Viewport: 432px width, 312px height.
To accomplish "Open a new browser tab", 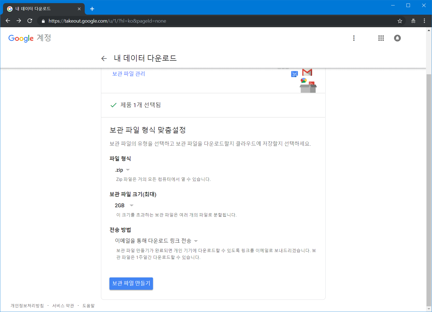I will click(92, 9).
